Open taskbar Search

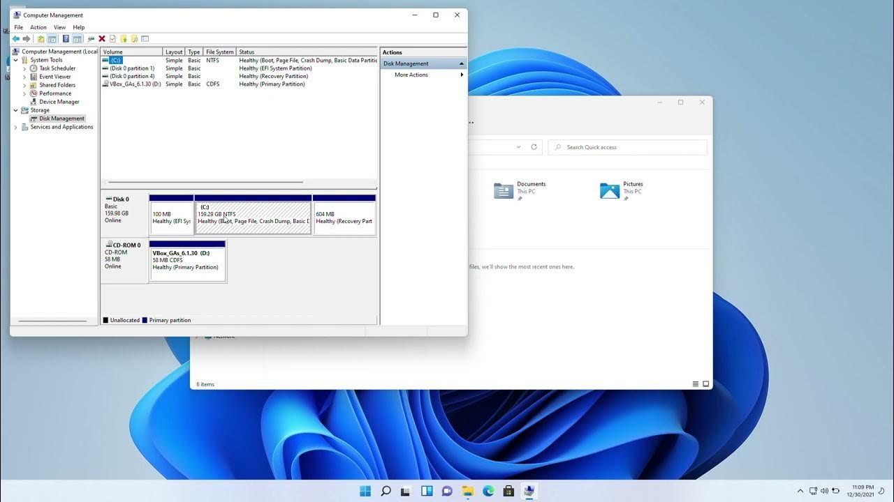[386, 491]
